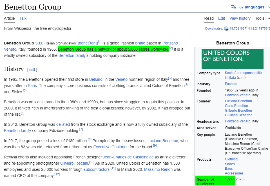Viewport: 270px width, 186px height.
Task: Follow the Veneto link in History section
Action: [121, 79]
